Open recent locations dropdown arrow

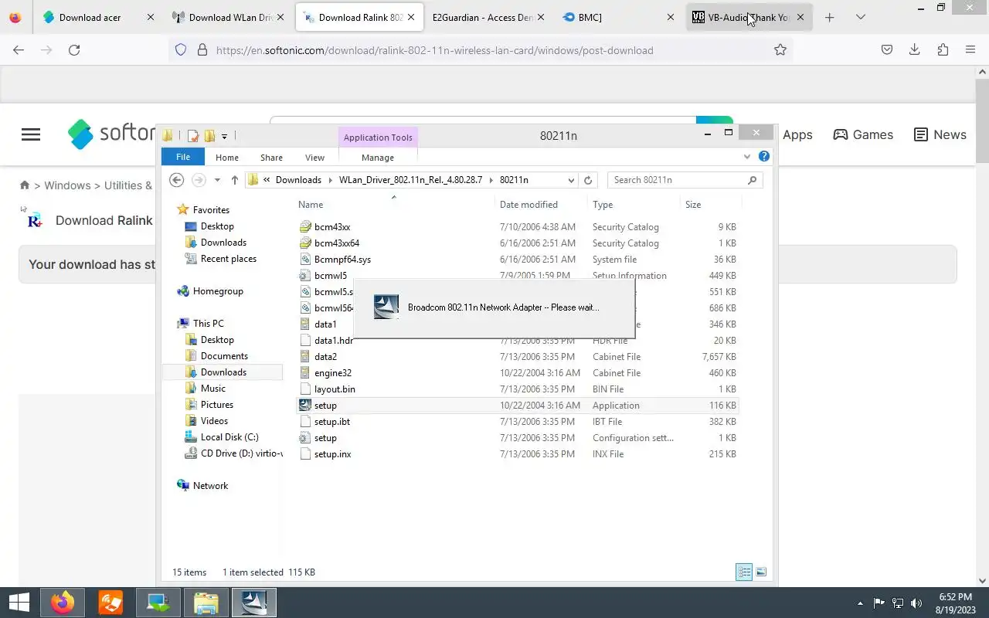pos(217,180)
